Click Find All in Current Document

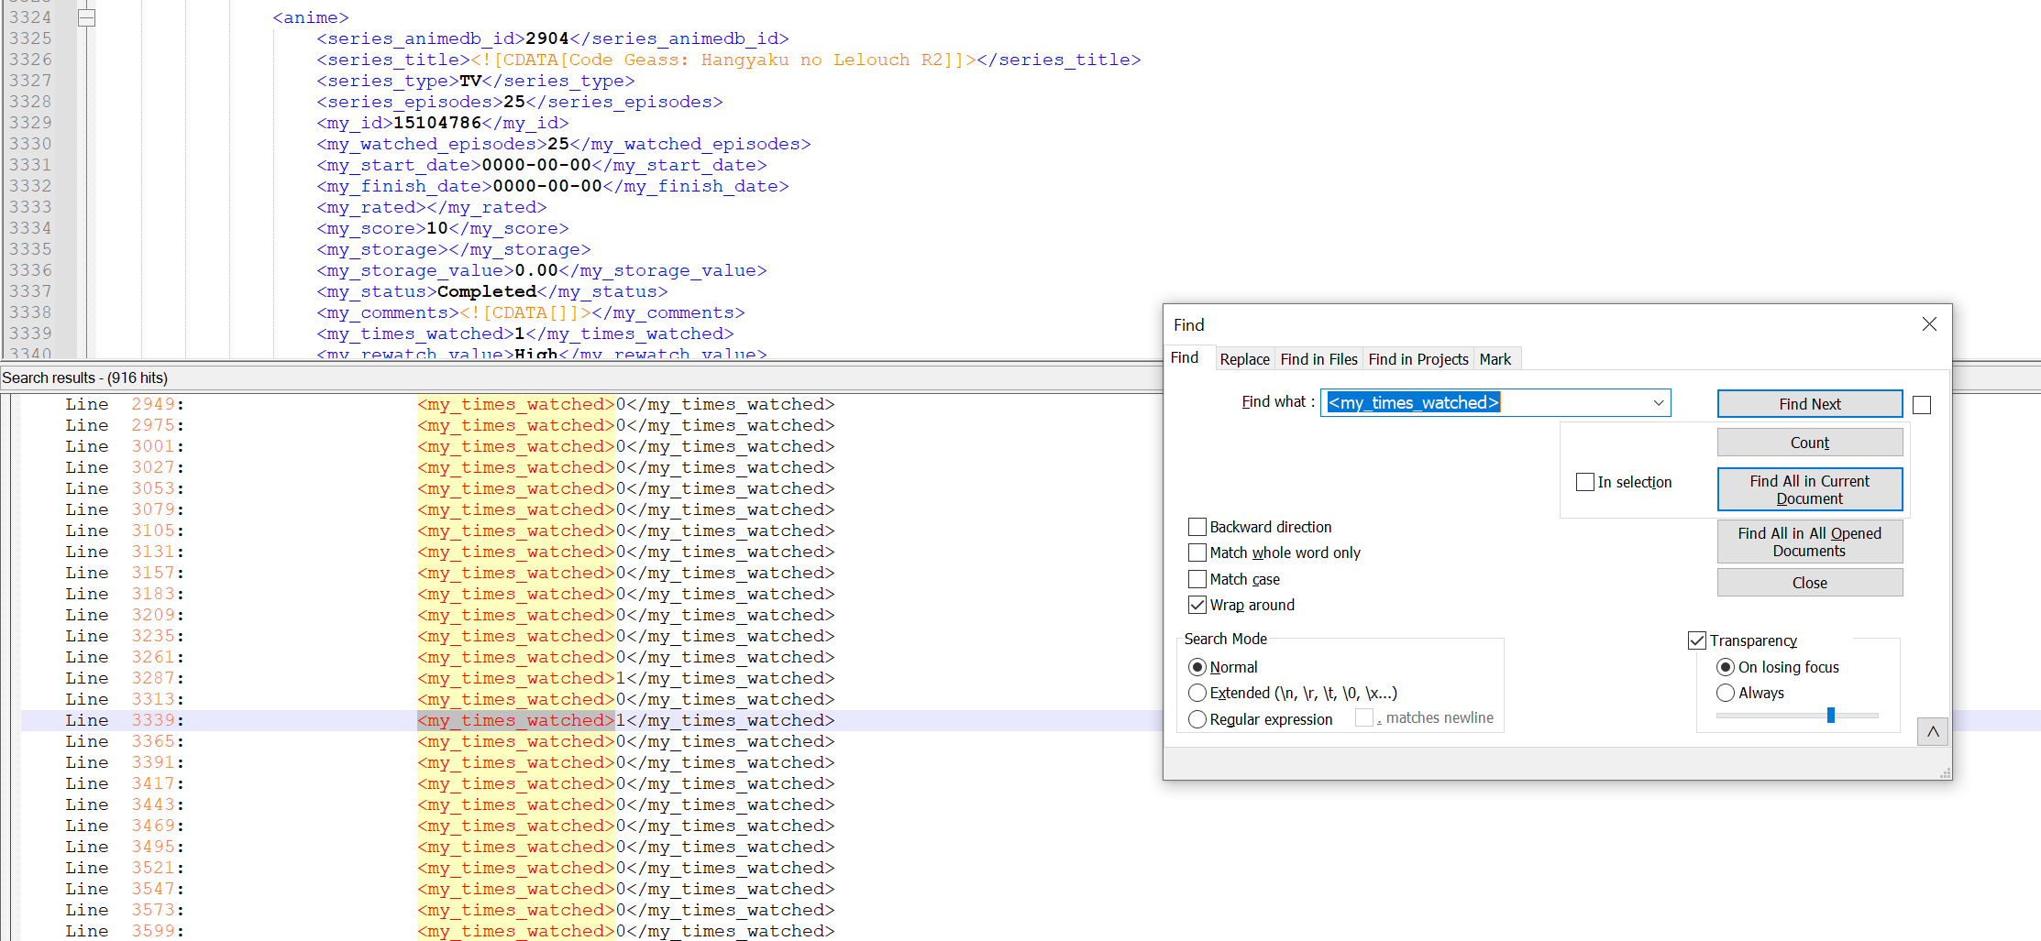coord(1809,489)
